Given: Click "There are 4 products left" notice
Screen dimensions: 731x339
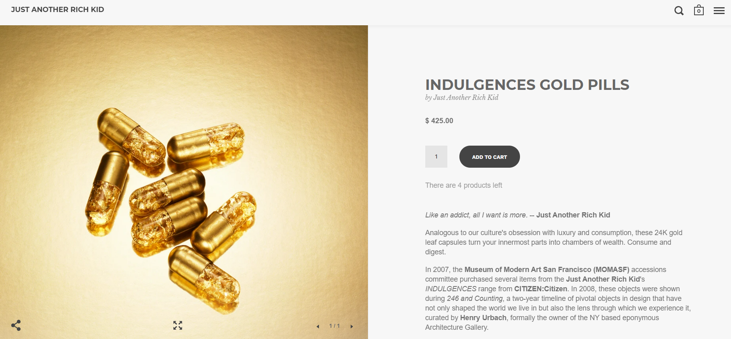Looking at the screenshot, I should tap(463, 185).
